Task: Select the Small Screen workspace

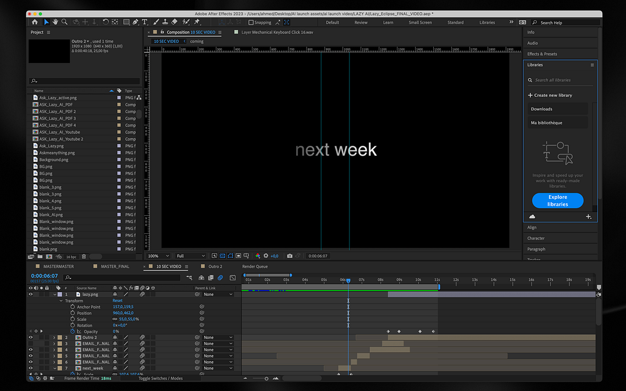Action: pyautogui.click(x=420, y=23)
